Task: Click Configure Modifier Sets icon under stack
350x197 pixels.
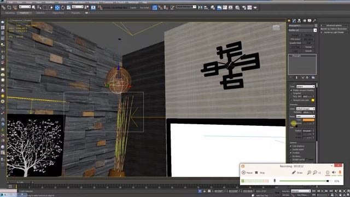Action: (313, 78)
